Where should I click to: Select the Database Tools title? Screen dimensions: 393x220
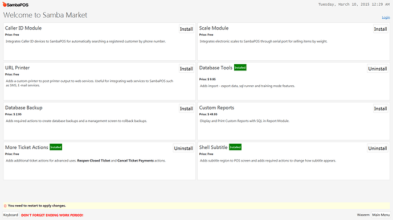[x=216, y=68]
